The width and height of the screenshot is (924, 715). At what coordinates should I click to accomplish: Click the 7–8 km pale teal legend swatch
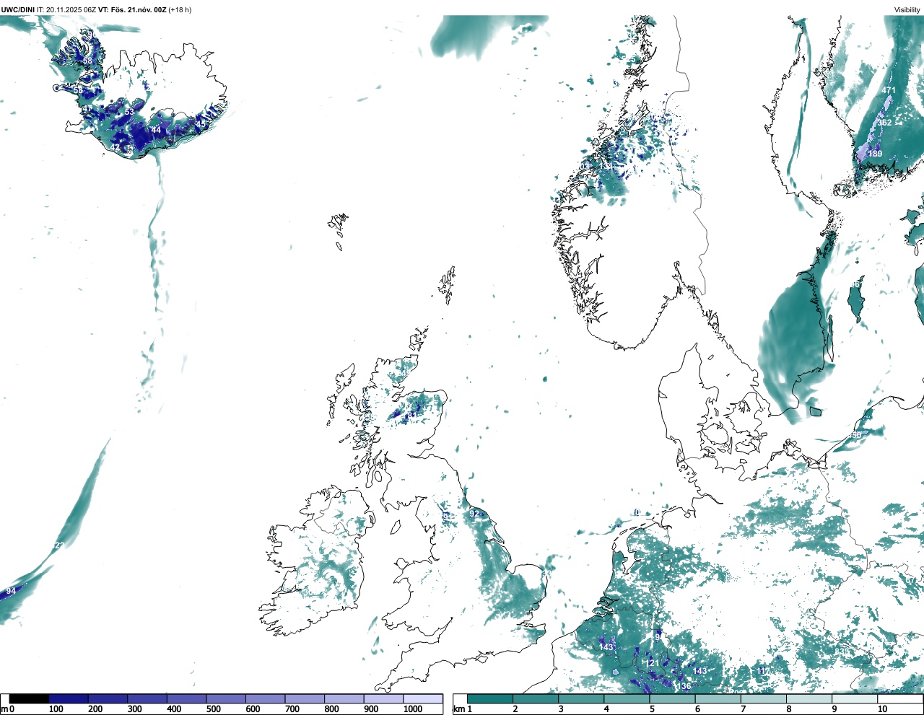[764, 698]
